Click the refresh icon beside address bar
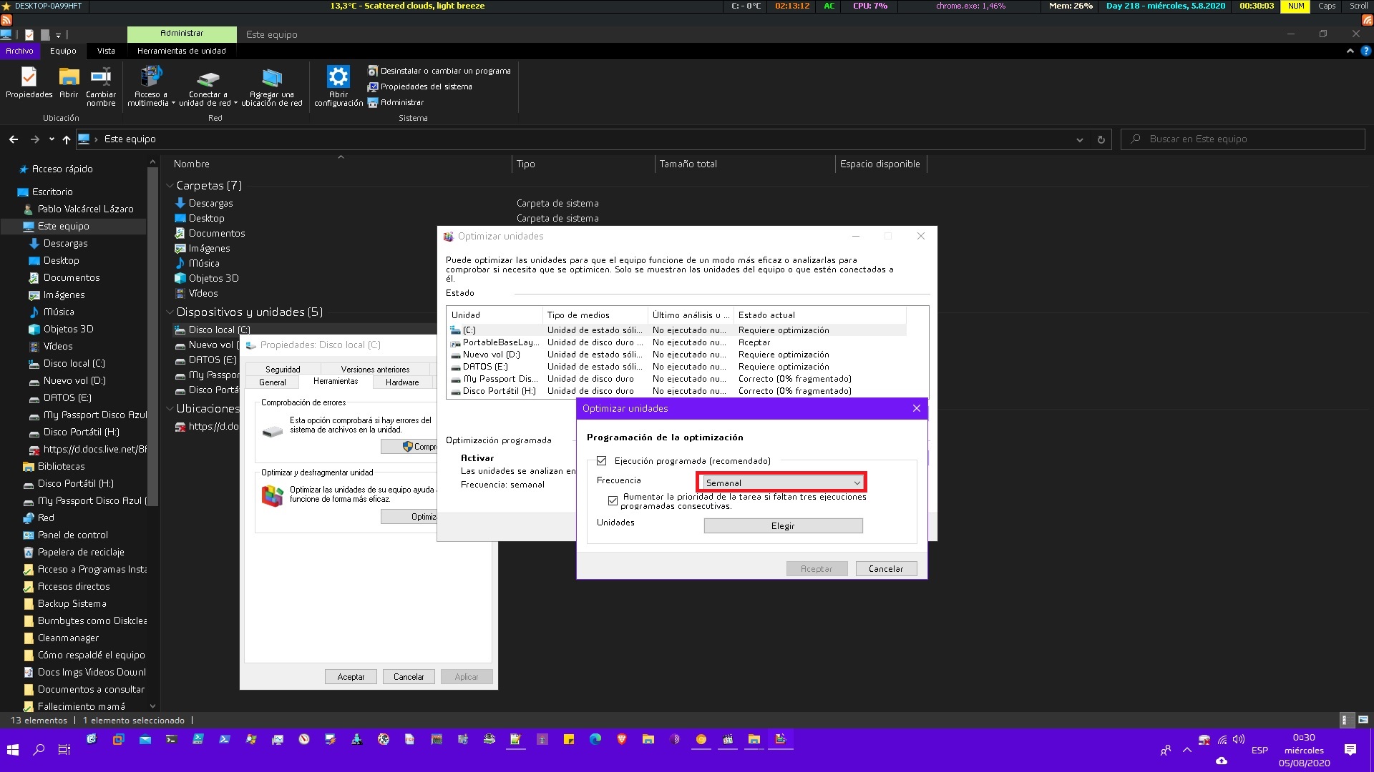Viewport: 1374px width, 772px height. tap(1101, 139)
